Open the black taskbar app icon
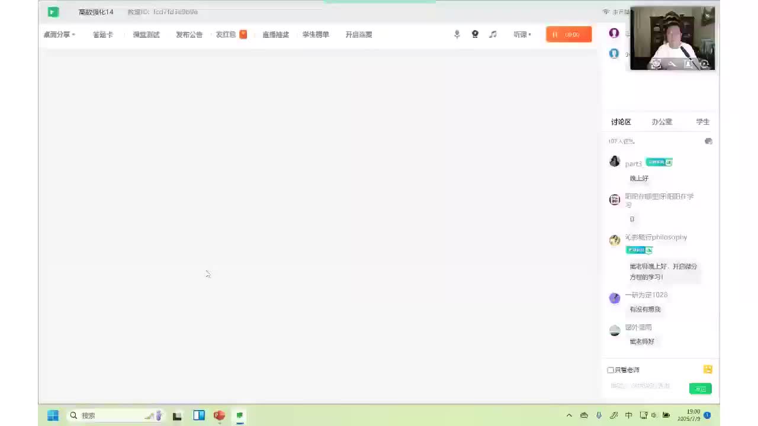 [x=177, y=416]
